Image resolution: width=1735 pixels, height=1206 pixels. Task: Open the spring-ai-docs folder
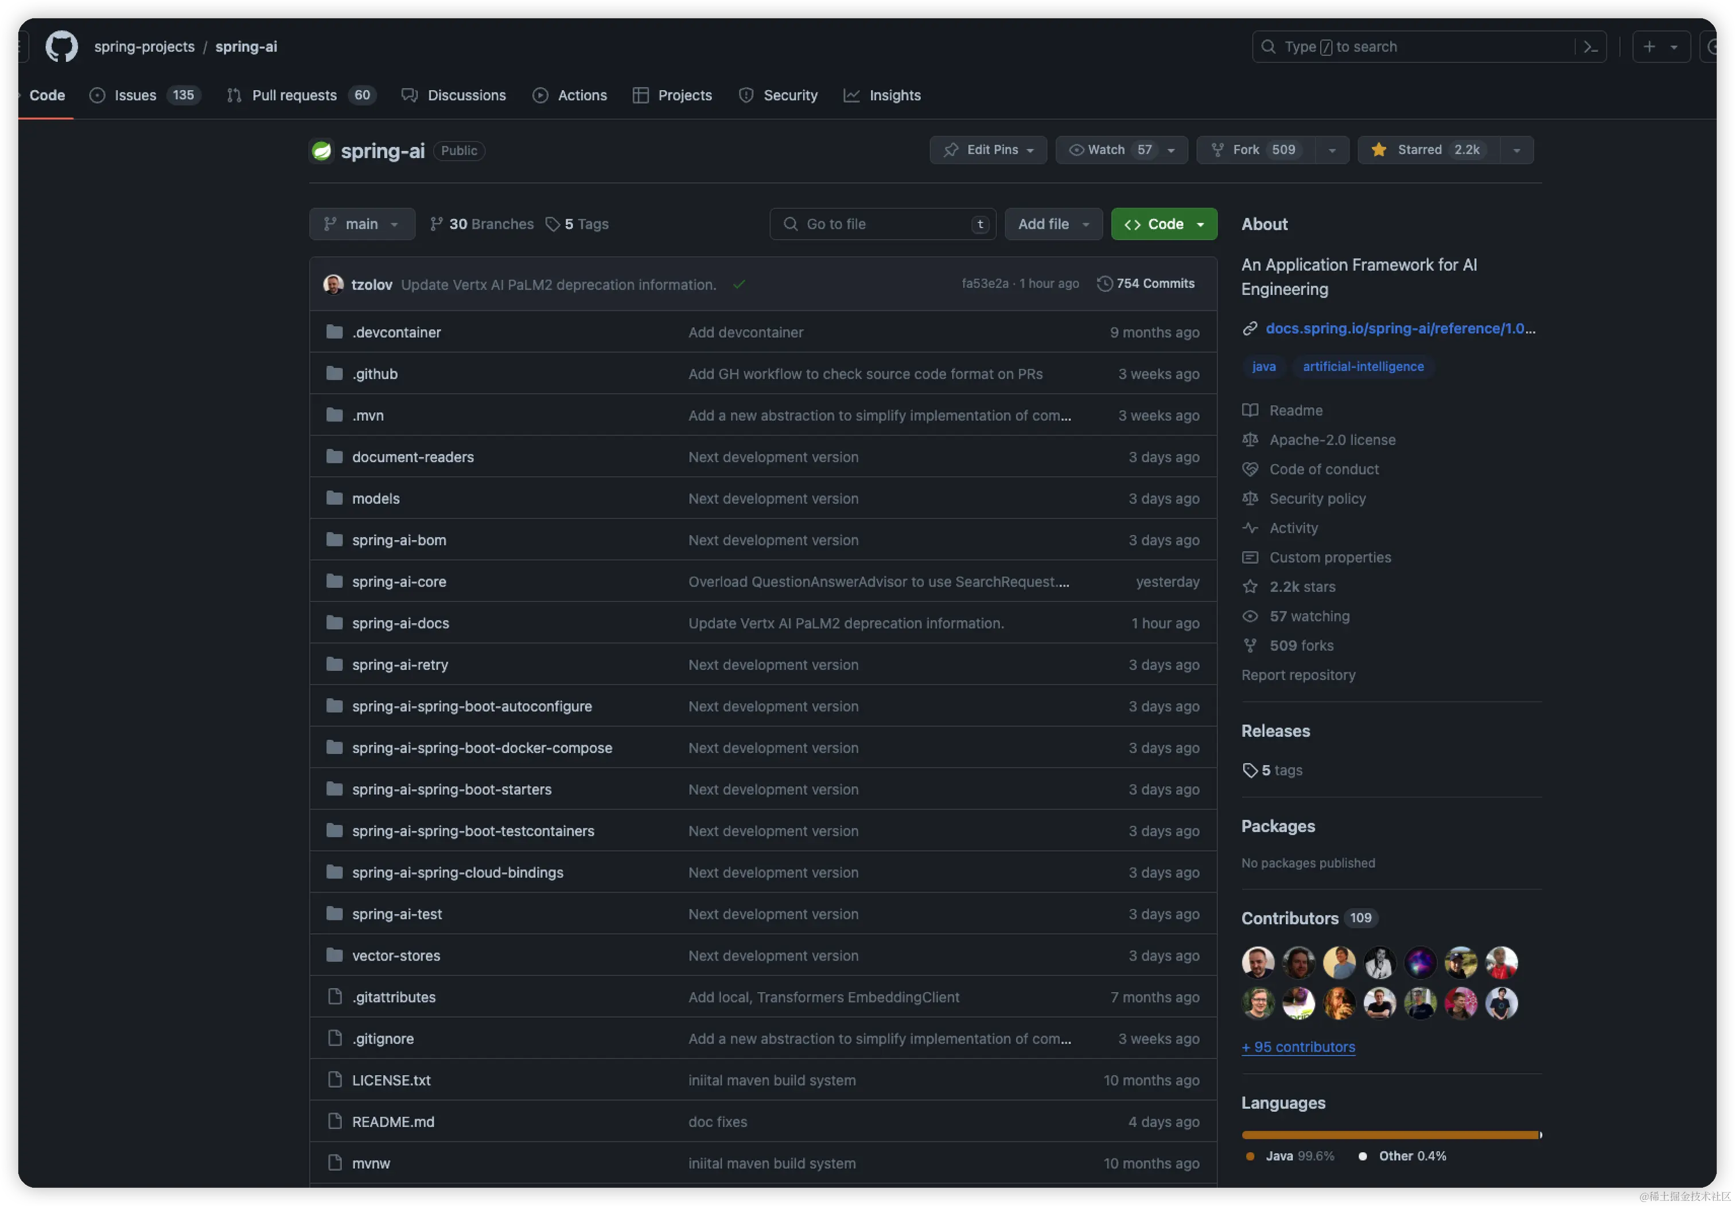(400, 623)
